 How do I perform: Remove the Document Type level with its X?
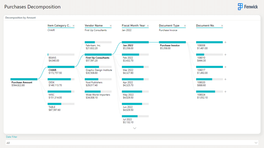[x=185, y=26]
